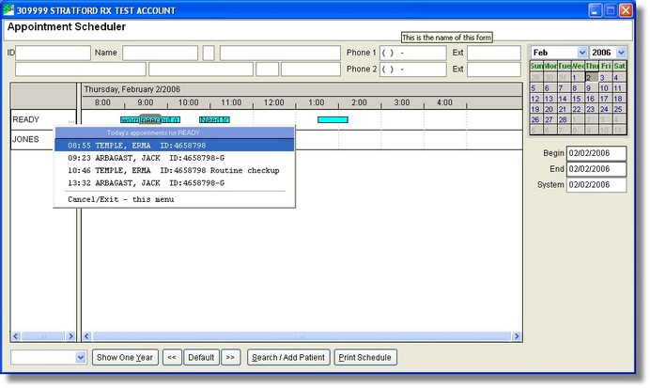
Task: Click into the ID input field
Action: click(53, 53)
